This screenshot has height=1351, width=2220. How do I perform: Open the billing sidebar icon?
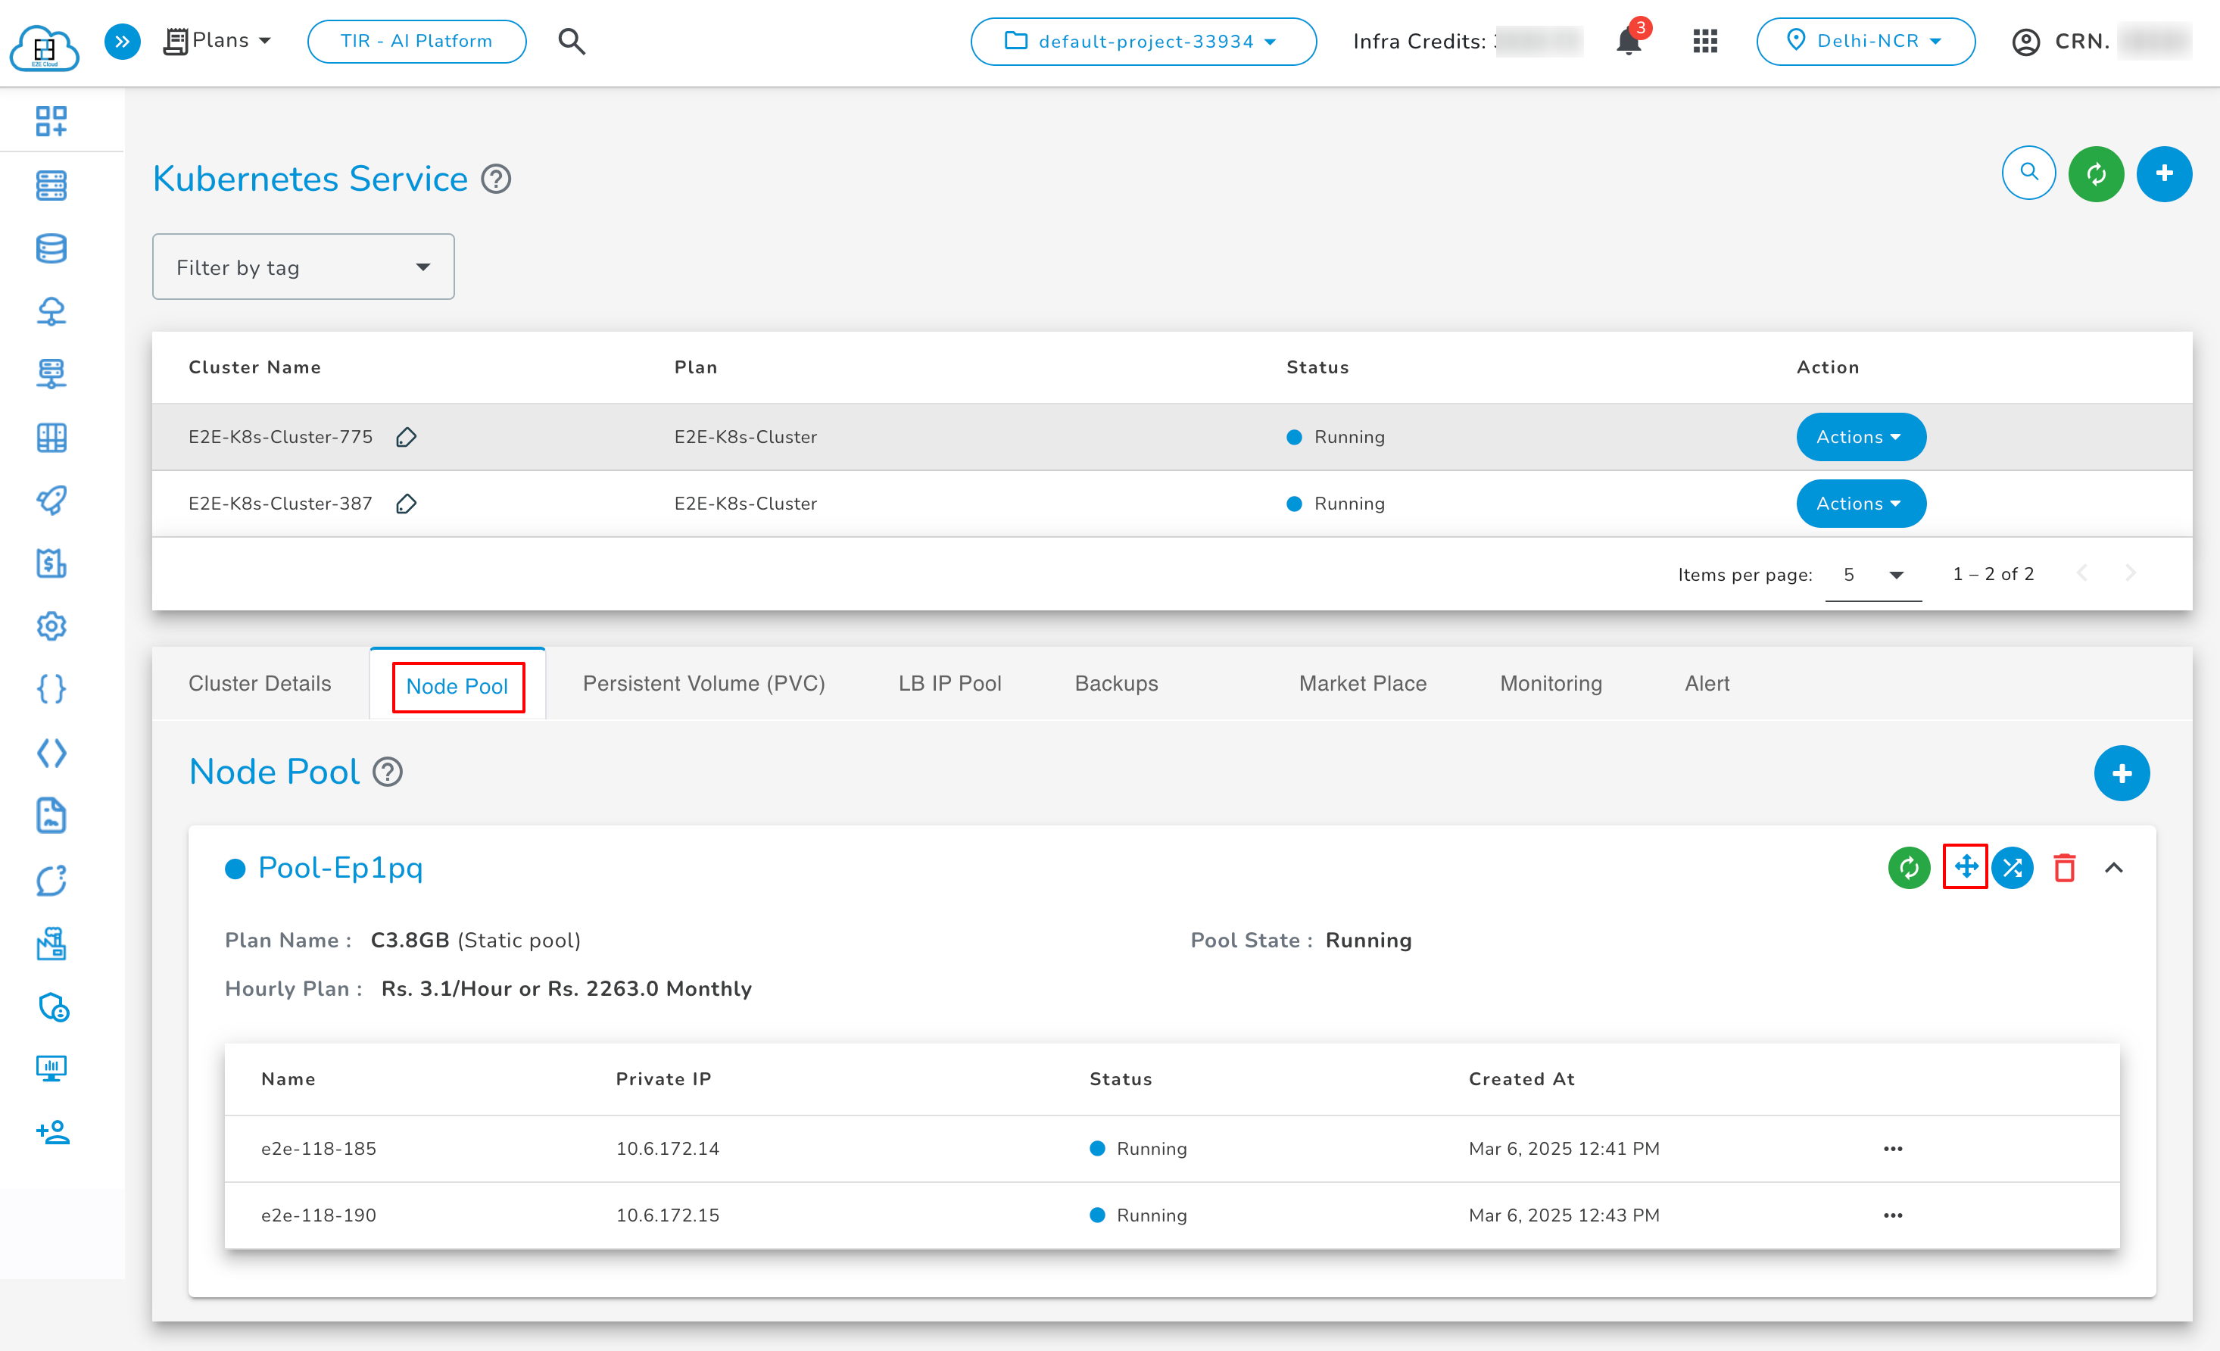pyautogui.click(x=51, y=563)
